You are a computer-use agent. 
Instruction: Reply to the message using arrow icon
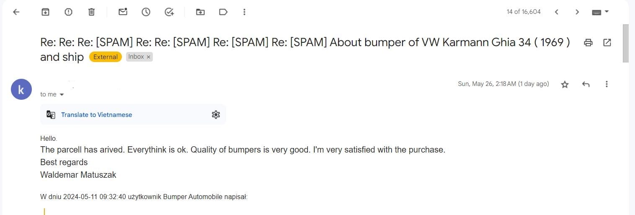point(586,85)
